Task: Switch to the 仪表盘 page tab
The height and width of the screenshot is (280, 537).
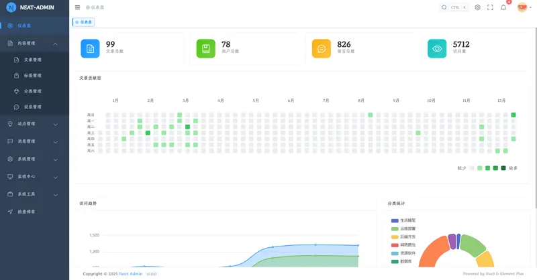Action: (84, 22)
